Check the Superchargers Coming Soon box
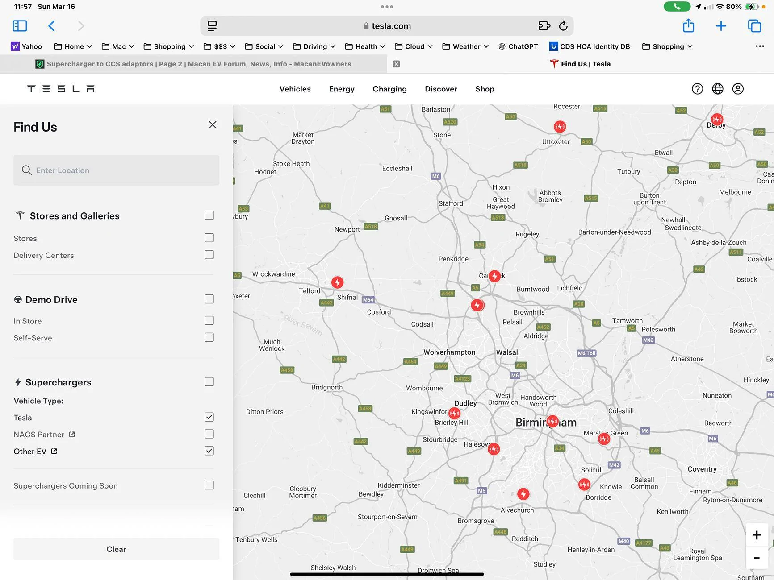This screenshot has width=774, height=580. pos(209,485)
